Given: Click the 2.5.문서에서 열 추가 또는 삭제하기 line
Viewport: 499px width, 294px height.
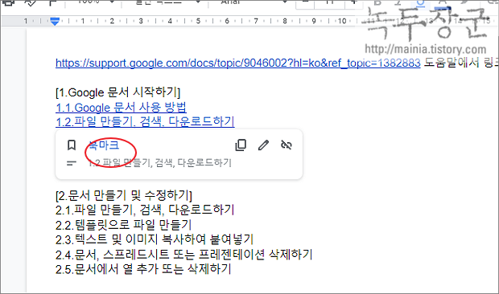Looking at the screenshot, I should coord(143,269).
